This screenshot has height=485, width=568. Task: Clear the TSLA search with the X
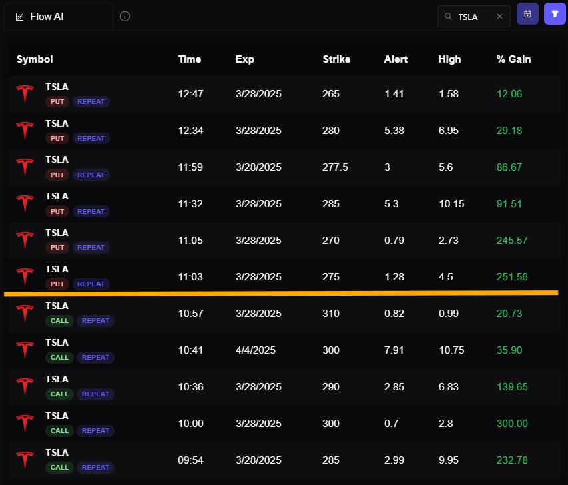tap(499, 16)
